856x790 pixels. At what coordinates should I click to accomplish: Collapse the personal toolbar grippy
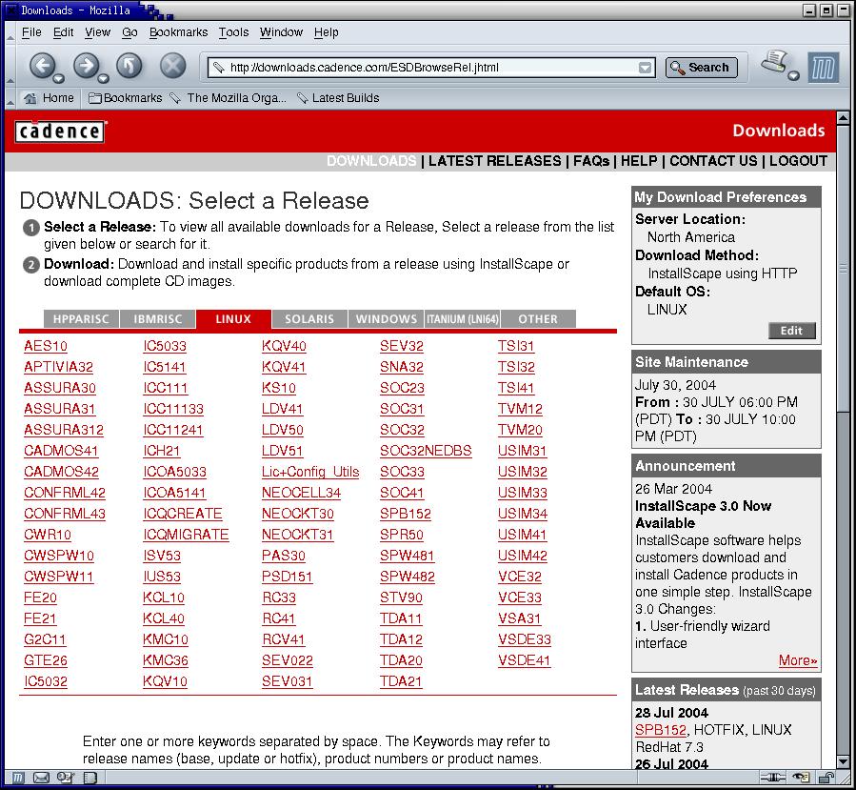tap(10, 98)
